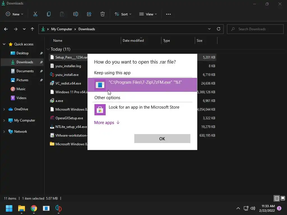Click the Delete trash can icon
The image size is (287, 215).
[103, 14]
